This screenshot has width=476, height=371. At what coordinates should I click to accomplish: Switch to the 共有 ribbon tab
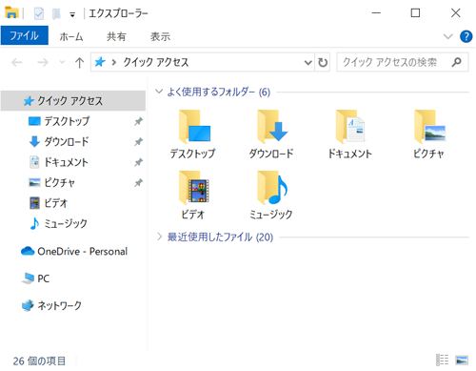[116, 36]
